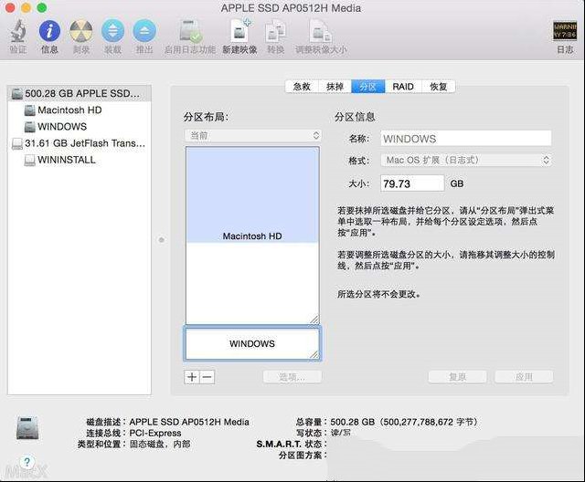This screenshot has height=482, width=585.
Task: Click WINDOWS partition resize handle
Action: pyautogui.click(x=314, y=354)
